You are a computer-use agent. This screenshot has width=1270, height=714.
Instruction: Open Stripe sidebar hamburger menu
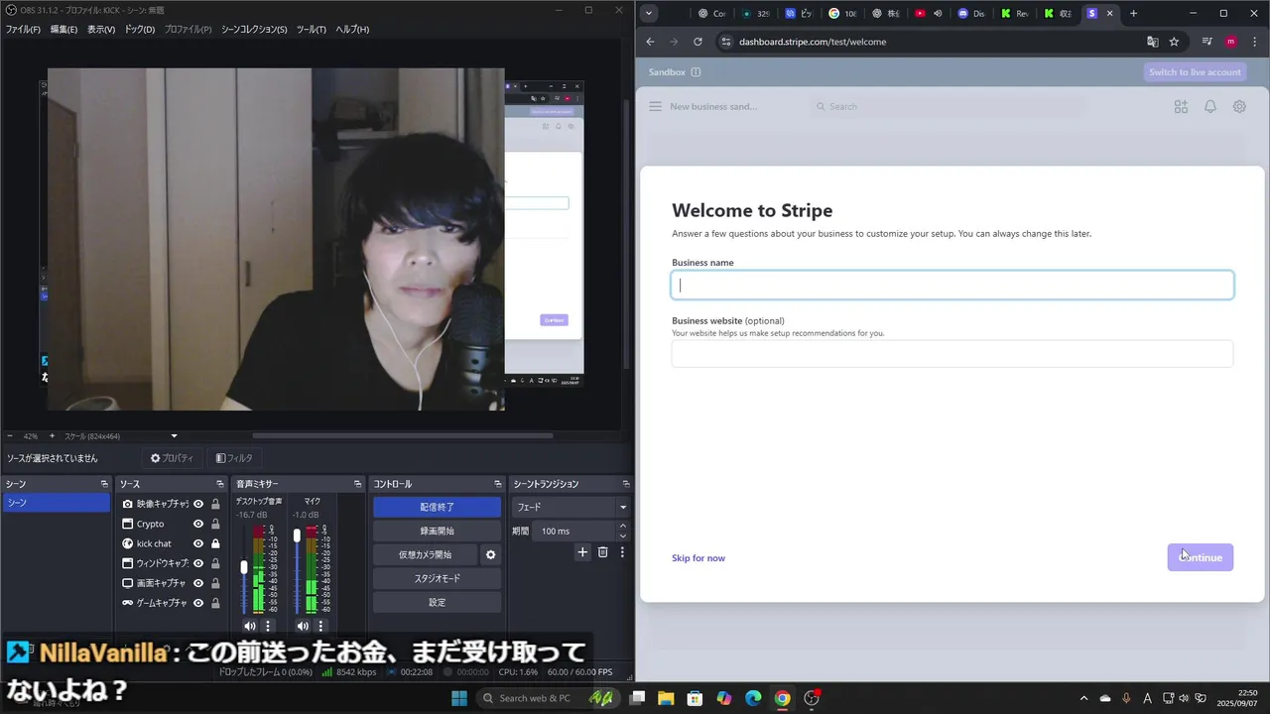click(x=655, y=106)
